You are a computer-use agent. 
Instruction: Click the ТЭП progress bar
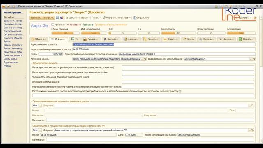coord(122,33)
